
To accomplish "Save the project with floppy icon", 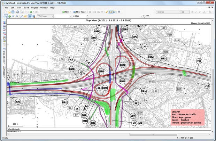I will [x=13, y=12].
